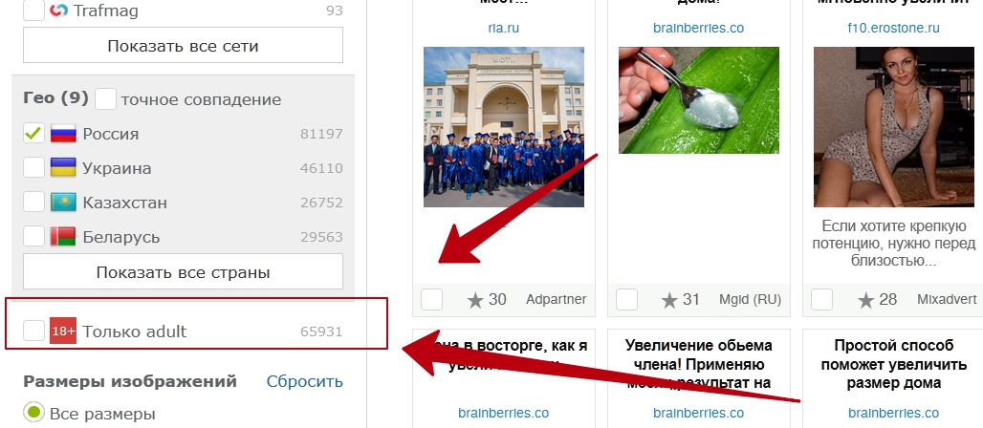Viewport: 983px width, 428px height.
Task: Click the Ukraine flag icon
Action: click(x=63, y=168)
